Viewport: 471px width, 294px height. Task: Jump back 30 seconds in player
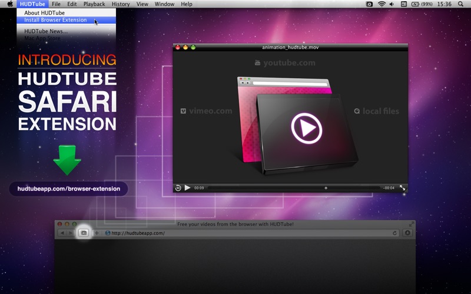pos(178,188)
